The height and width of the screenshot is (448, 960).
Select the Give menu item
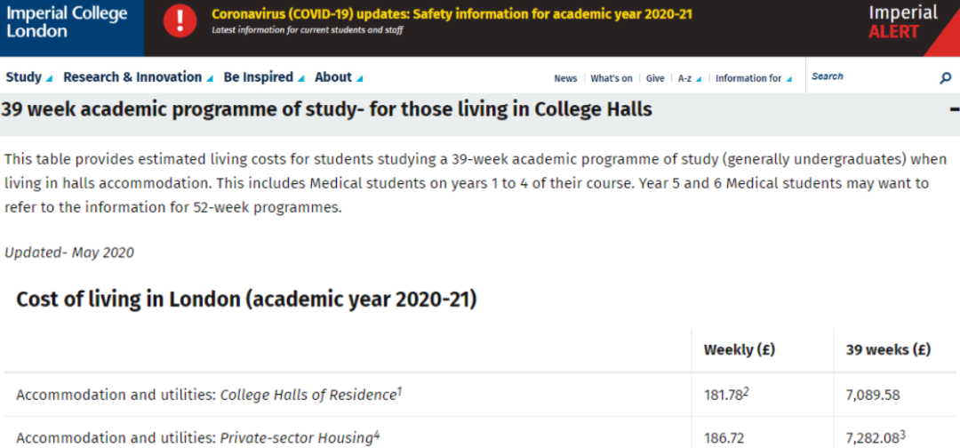coord(655,78)
